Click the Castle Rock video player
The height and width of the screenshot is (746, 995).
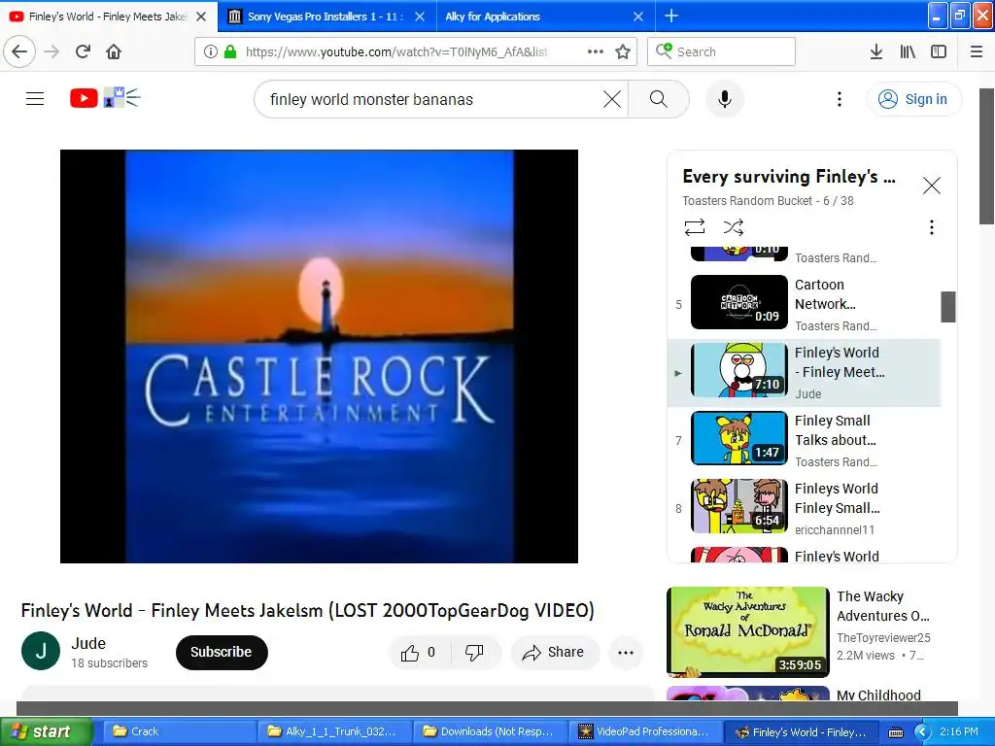point(319,356)
